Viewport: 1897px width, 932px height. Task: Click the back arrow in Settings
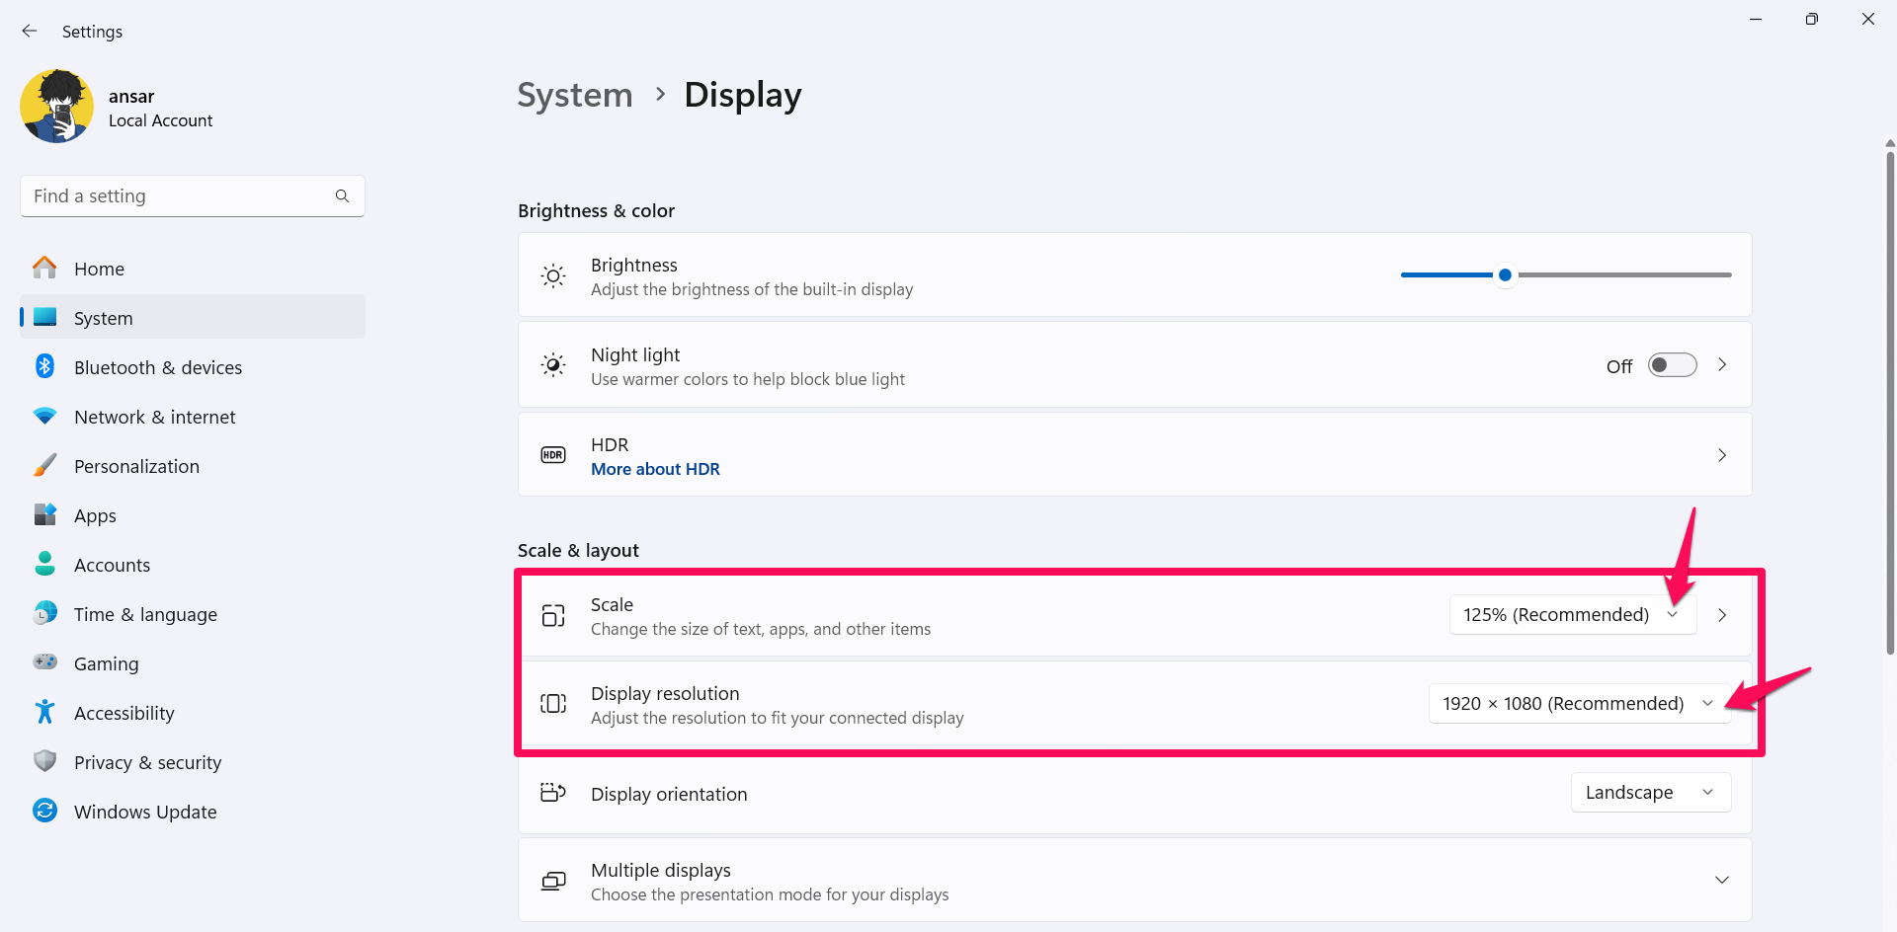[30, 31]
